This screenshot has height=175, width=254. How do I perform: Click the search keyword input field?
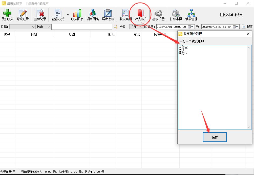click(x=82, y=27)
